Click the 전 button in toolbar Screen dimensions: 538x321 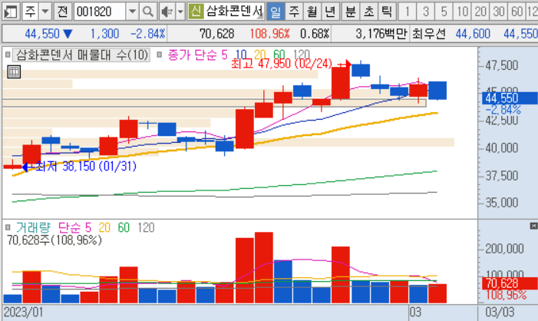[x=62, y=12]
